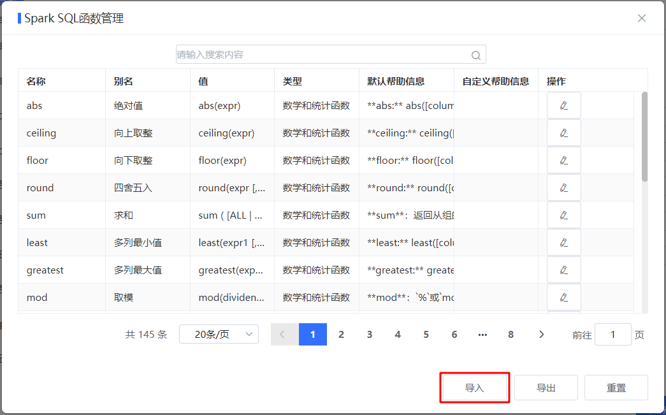
Task: Click the pagination ellipsis for more pages
Action: point(482,334)
